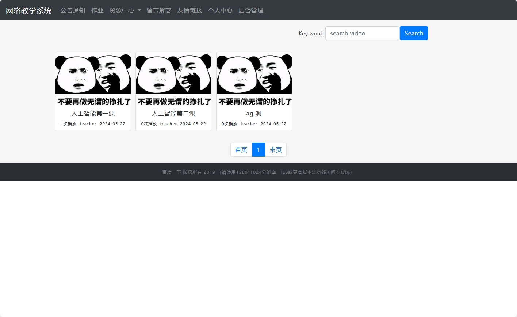Expand the 资源中心 dropdown menu

(122, 11)
